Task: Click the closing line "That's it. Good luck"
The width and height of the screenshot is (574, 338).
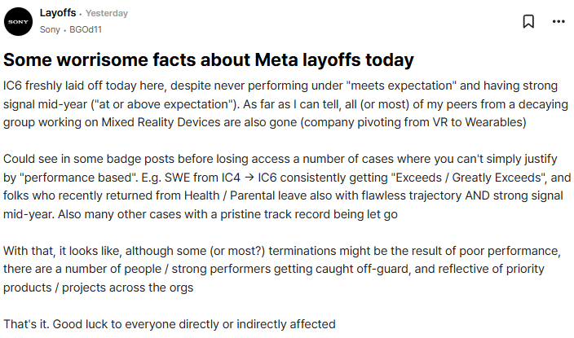Action: coord(170,324)
